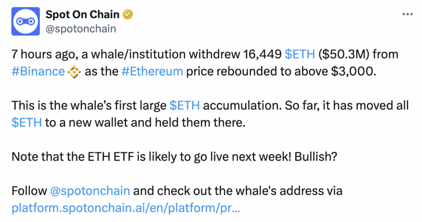The width and height of the screenshot is (422, 222).
Task: Click the @spotonchain handle under the name
Action: click(81, 28)
